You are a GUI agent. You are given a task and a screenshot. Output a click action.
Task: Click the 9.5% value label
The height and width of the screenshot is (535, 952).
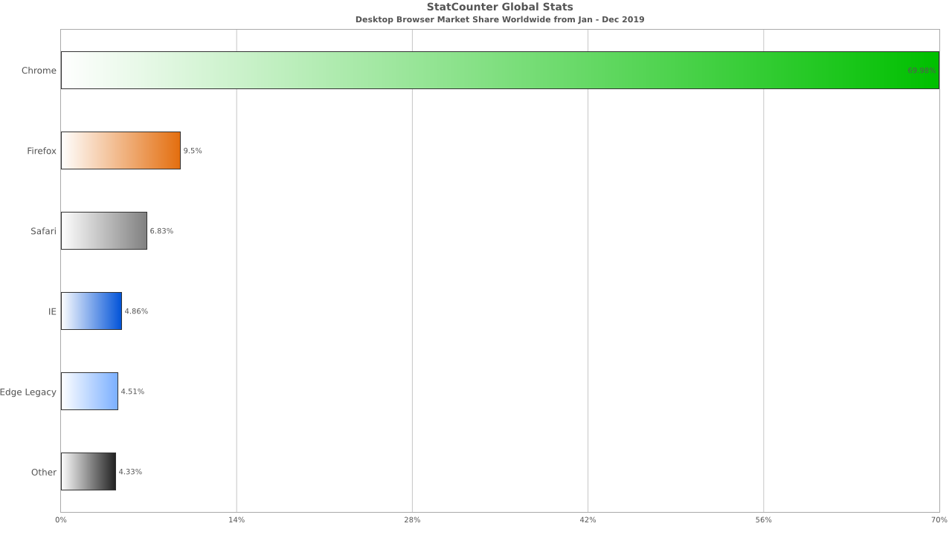coord(193,151)
